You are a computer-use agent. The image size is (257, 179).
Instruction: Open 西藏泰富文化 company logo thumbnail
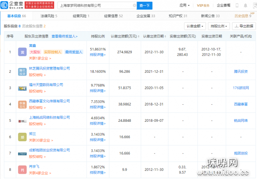point(22,104)
